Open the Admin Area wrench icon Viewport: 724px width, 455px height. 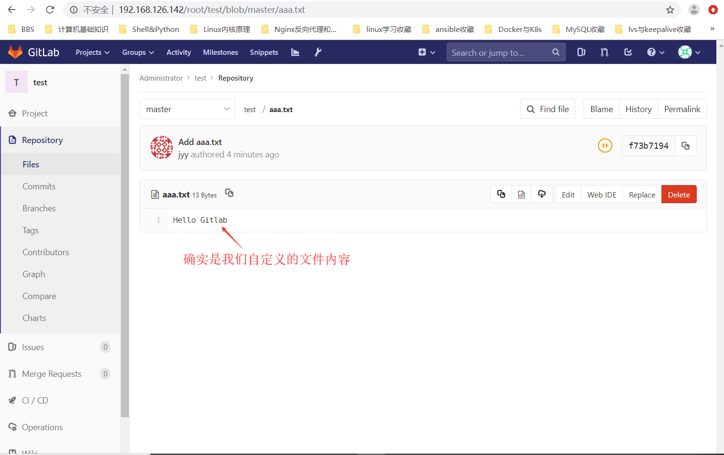[x=318, y=52]
